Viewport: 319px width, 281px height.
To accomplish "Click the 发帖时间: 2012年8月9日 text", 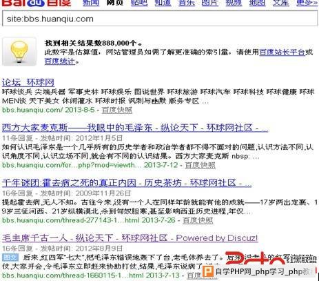I will [81, 249].
